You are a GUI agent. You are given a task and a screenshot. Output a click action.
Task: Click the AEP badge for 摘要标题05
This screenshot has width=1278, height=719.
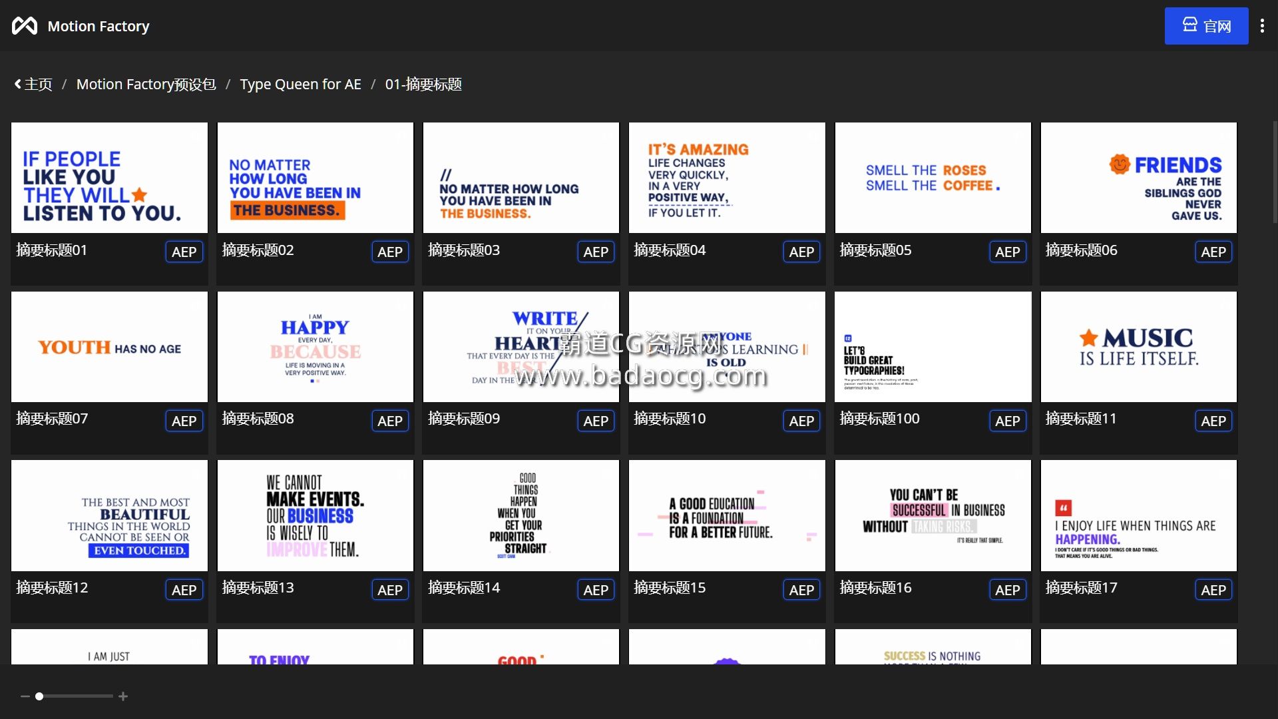click(x=1008, y=252)
